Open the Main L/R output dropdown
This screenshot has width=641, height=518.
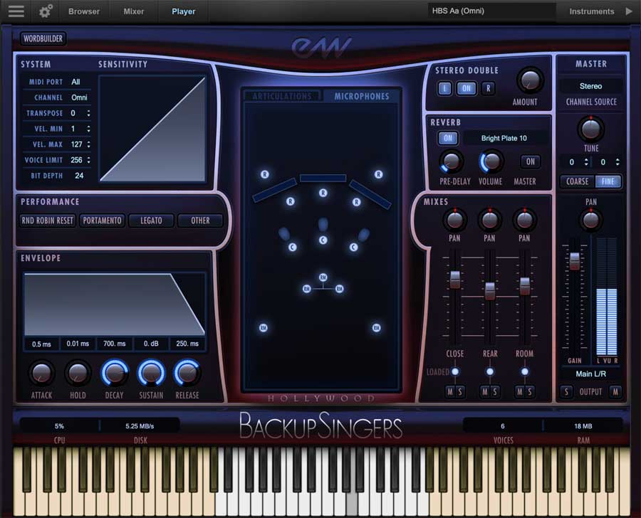pyautogui.click(x=590, y=374)
